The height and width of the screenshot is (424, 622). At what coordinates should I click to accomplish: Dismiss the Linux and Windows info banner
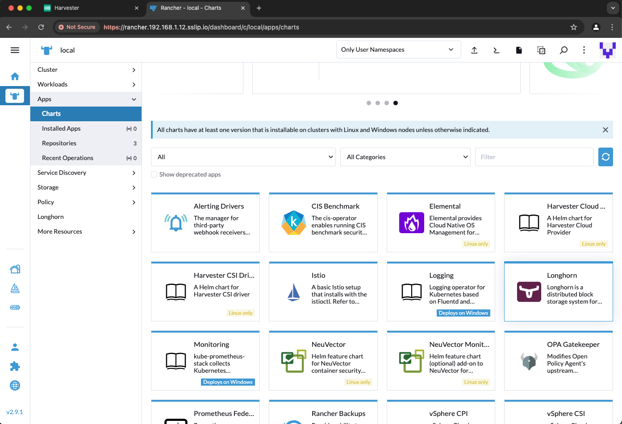coord(605,130)
